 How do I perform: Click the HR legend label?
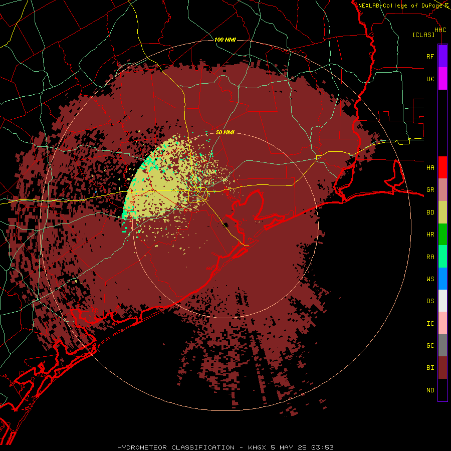click(430, 235)
